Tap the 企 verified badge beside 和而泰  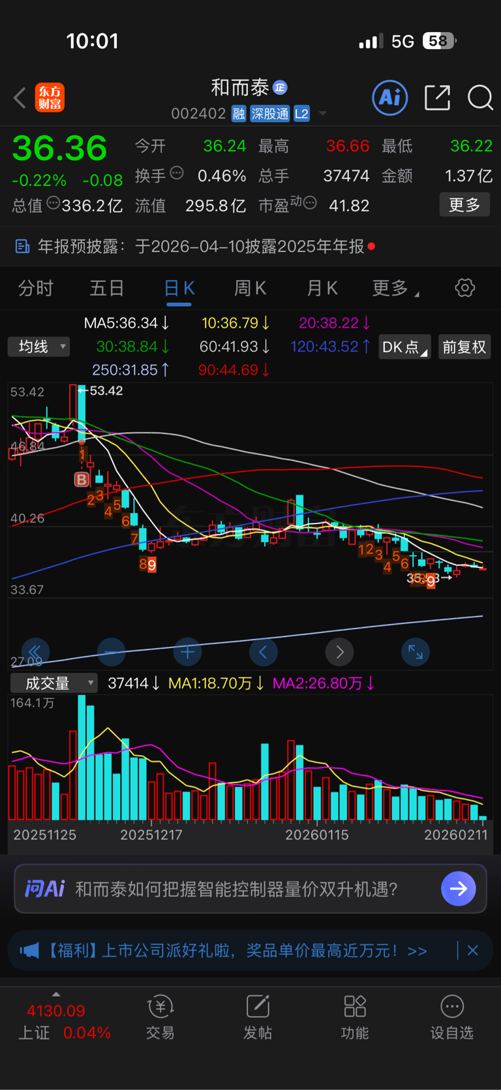pyautogui.click(x=281, y=87)
